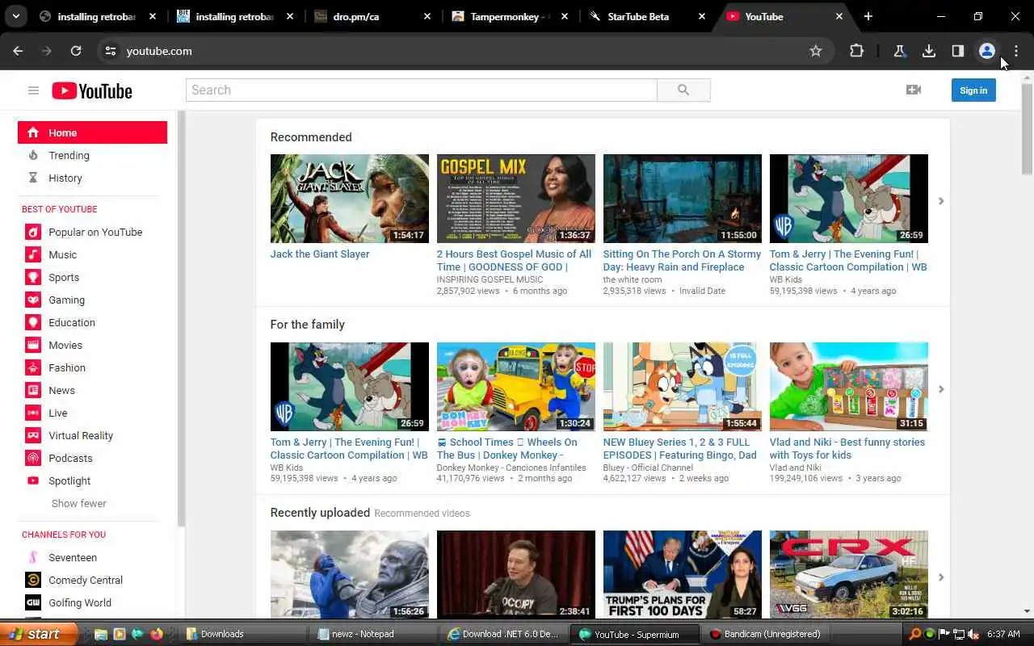Close the active YouTube tab
The image size is (1034, 646).
tap(839, 16)
